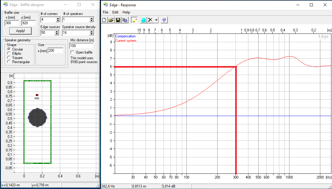Select Elliptic speaker shape
Viewport: 332px width, 189px height.
[9, 53]
